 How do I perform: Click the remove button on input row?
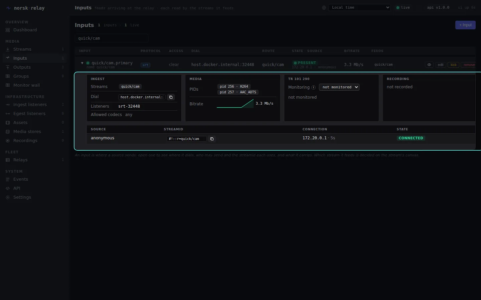pos(469,65)
